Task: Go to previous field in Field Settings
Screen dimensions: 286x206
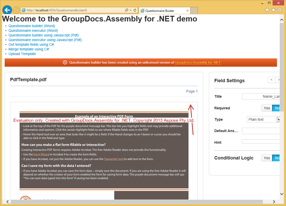Action: click(x=271, y=80)
